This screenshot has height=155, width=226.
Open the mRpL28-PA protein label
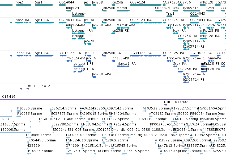[211, 69]
